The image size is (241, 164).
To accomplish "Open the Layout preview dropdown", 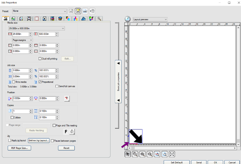I will (150, 20).
